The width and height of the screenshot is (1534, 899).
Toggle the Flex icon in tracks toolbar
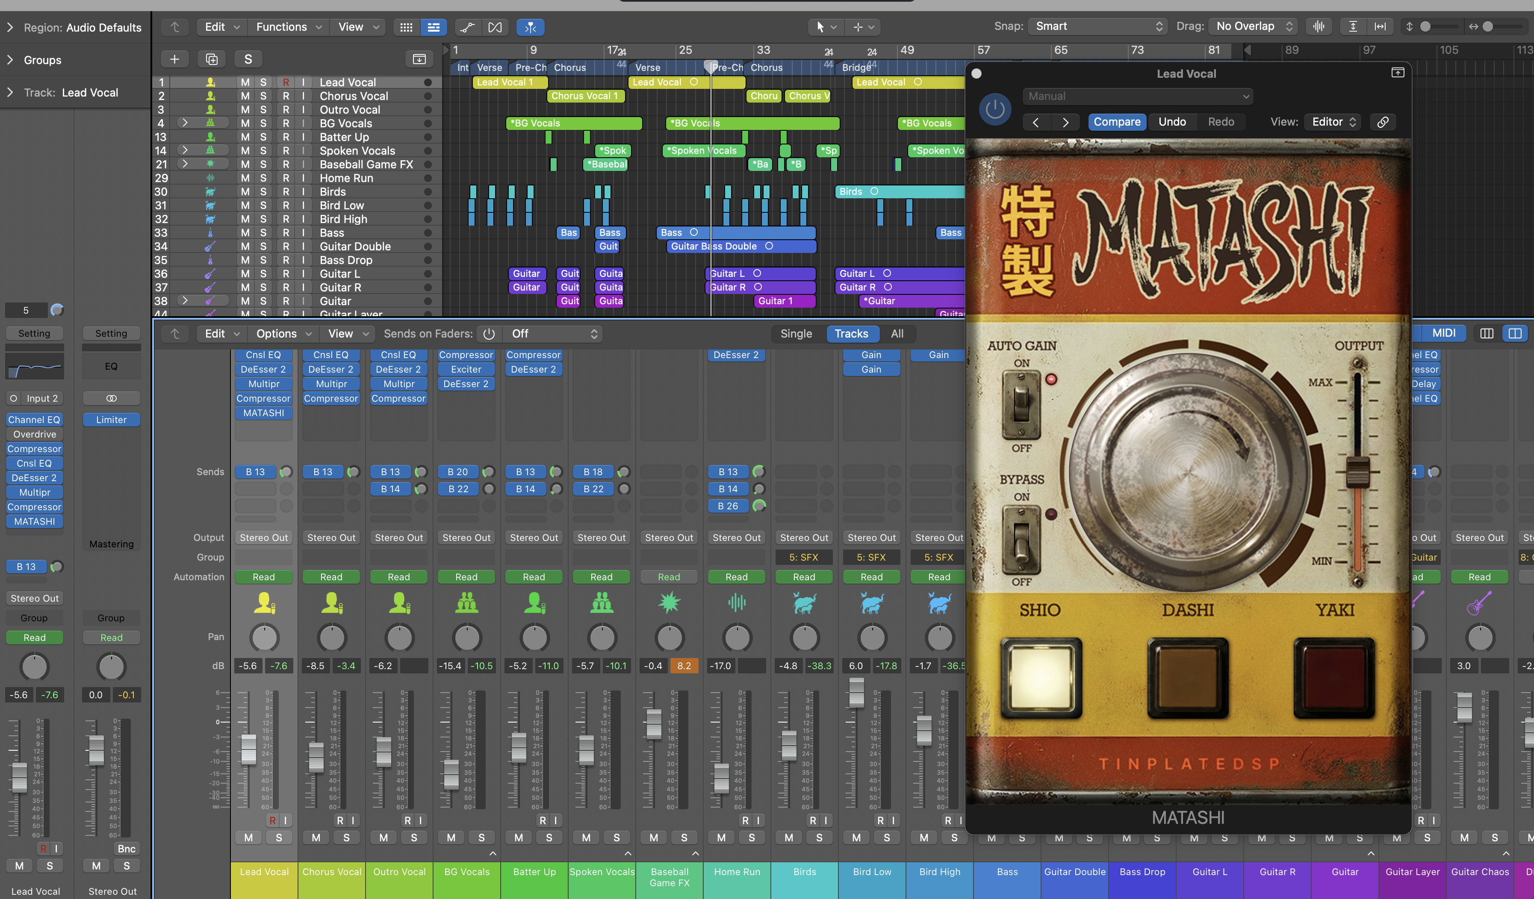(495, 27)
